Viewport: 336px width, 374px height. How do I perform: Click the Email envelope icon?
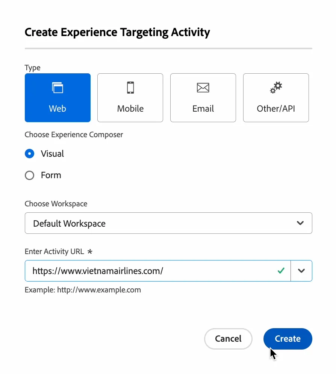click(x=203, y=88)
